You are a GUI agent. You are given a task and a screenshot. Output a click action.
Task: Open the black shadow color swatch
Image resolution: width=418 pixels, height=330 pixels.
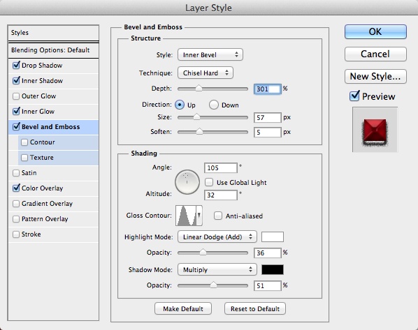tap(273, 270)
